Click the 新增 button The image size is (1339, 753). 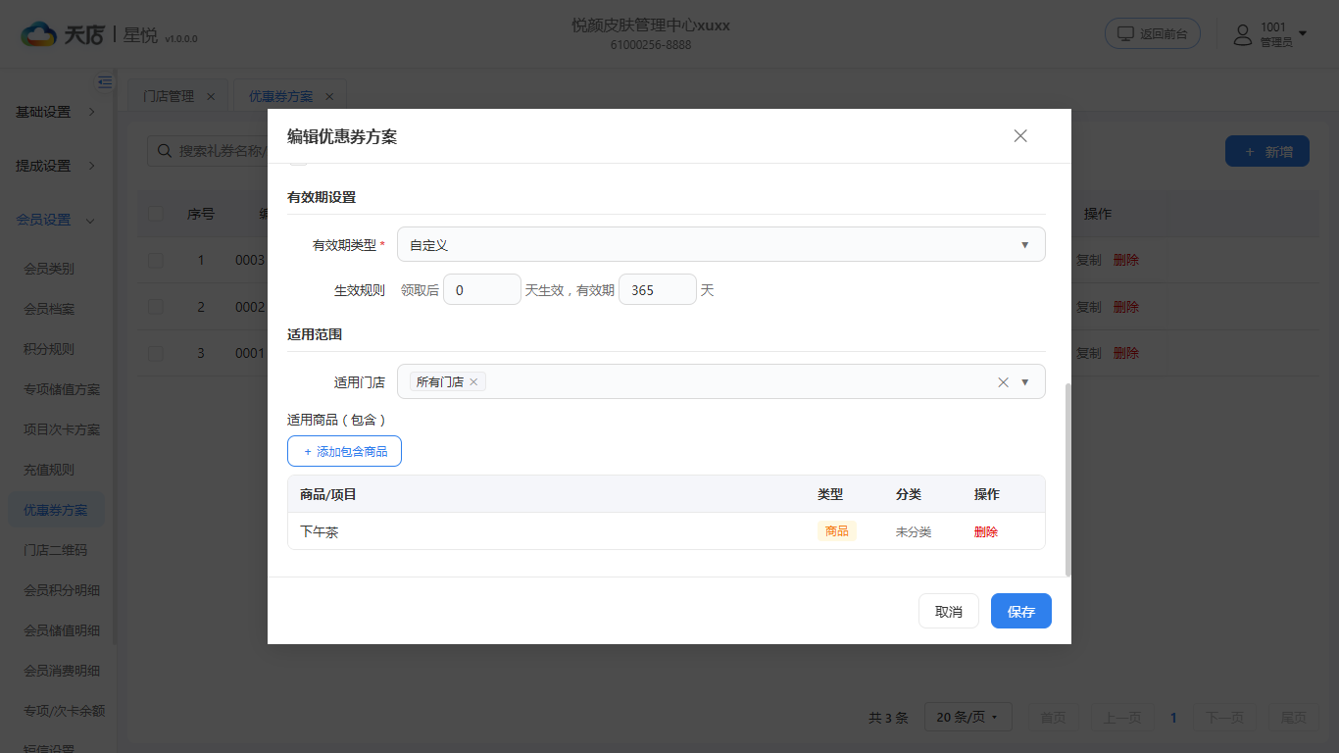1267,151
